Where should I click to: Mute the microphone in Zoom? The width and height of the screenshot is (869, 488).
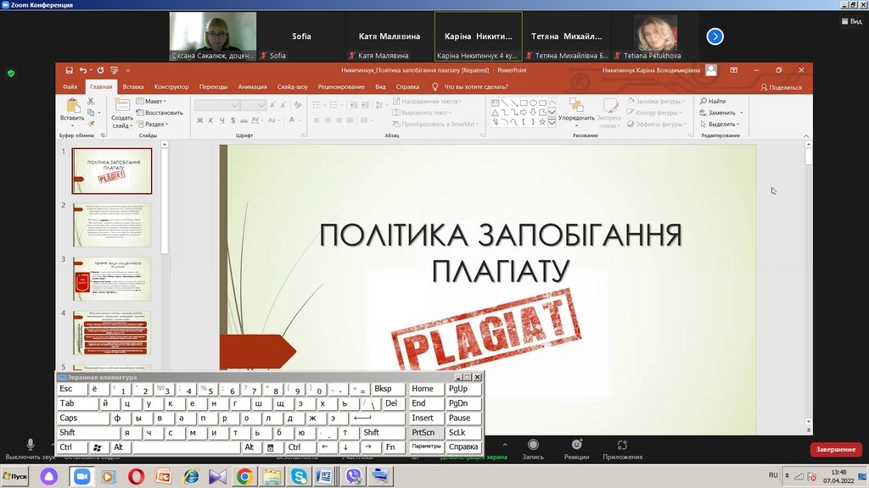pyautogui.click(x=31, y=445)
